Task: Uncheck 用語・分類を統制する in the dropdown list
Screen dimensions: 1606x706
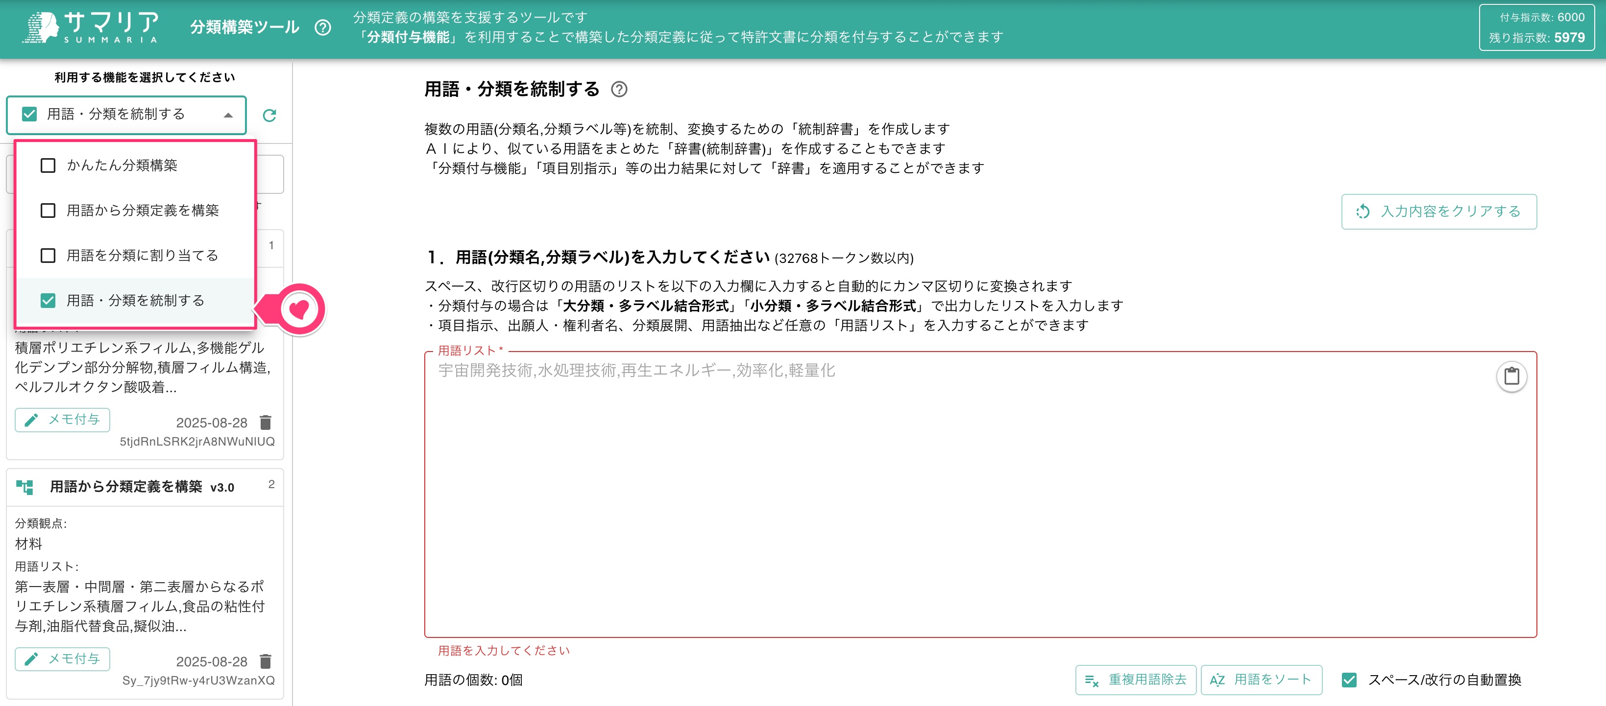Action: click(x=48, y=300)
